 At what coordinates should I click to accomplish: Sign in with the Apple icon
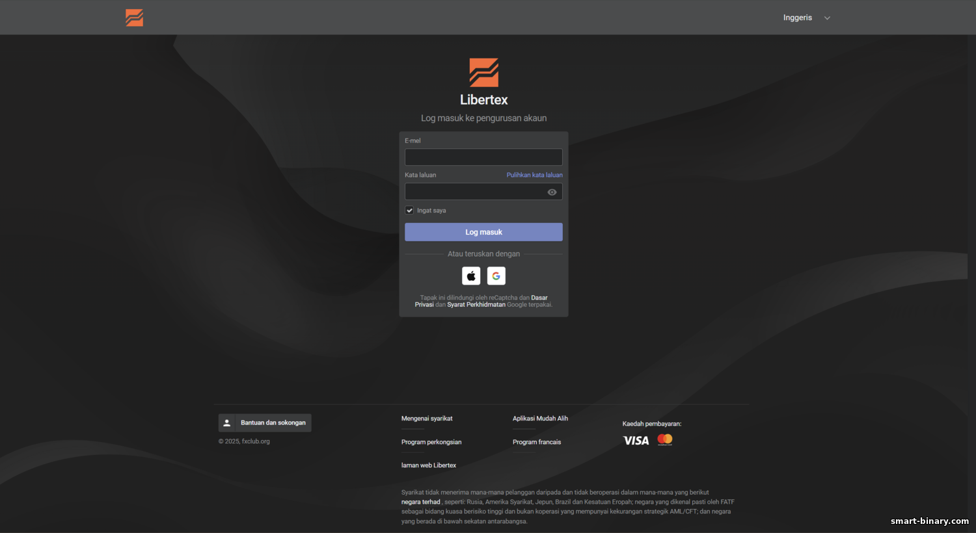tap(471, 276)
